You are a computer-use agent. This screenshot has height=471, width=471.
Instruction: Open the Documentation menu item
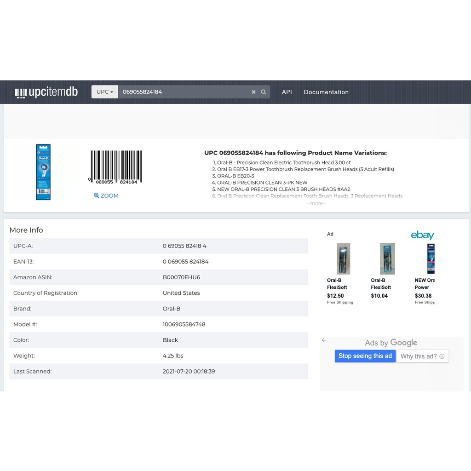(x=326, y=92)
